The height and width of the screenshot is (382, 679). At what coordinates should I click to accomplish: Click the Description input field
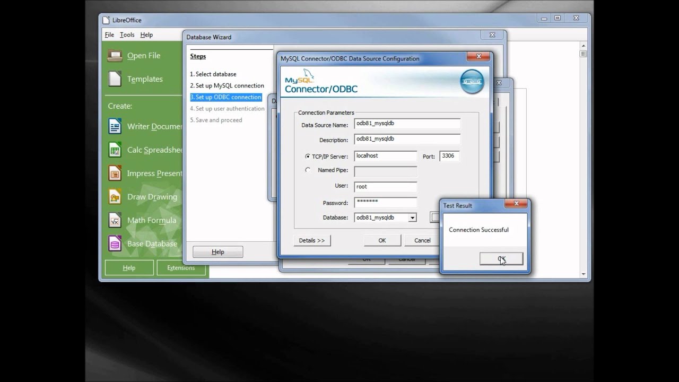point(407,140)
